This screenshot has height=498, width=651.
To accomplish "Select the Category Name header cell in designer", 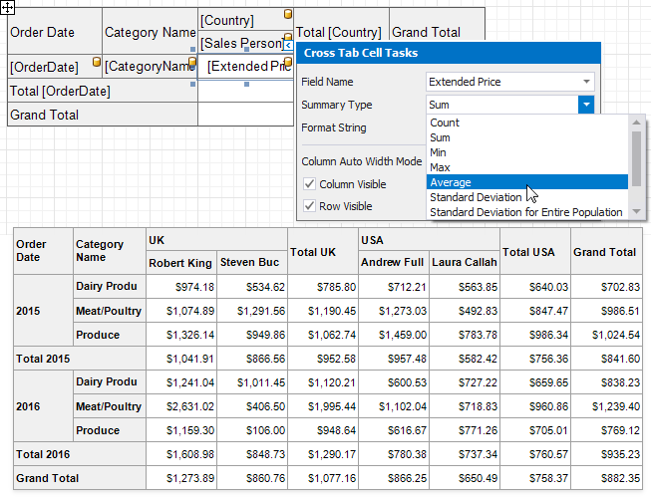I will tap(150, 32).
